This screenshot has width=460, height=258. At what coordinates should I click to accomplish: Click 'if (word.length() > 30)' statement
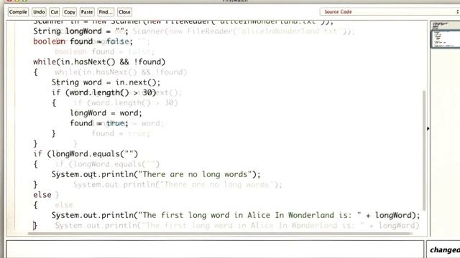(103, 92)
